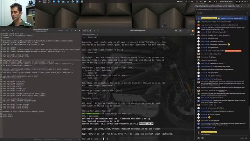This screenshot has height=141, width=250.
Task: Open chat options kebab menu beside Top chat
Action: click(247, 13)
